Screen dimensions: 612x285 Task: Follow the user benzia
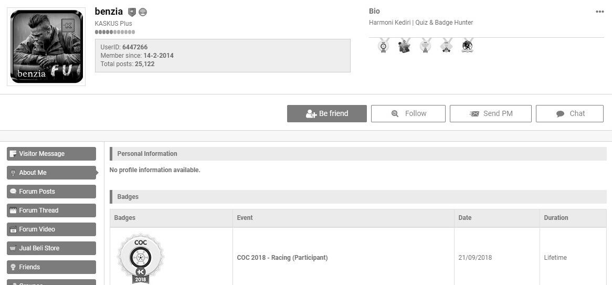[408, 113]
